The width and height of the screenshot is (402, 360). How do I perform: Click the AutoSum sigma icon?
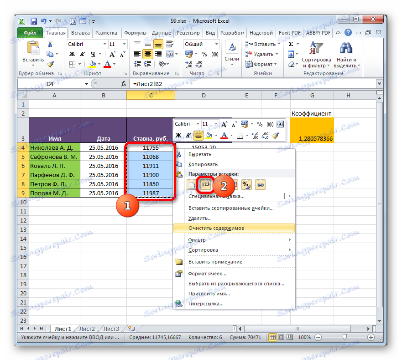(291, 44)
